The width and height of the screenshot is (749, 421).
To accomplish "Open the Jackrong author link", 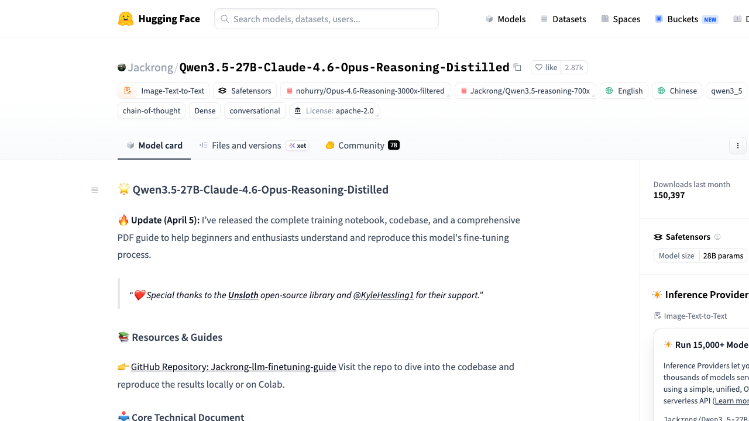I will coord(150,67).
